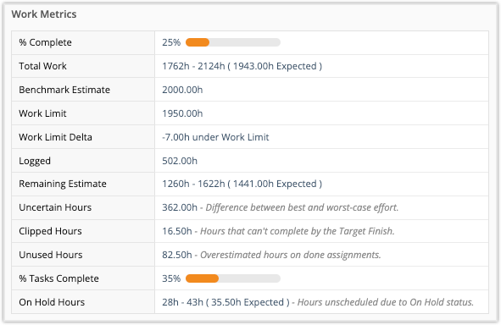
Task: Click the Clipped Hours description text
Action: [298, 231]
